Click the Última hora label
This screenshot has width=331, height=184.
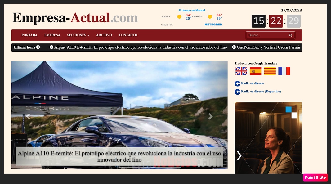coord(24,47)
